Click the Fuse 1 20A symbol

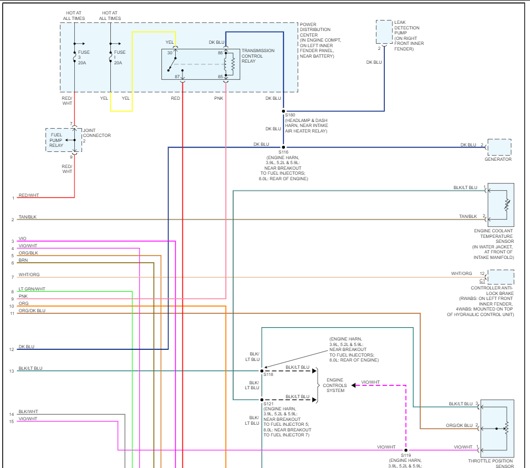point(110,57)
